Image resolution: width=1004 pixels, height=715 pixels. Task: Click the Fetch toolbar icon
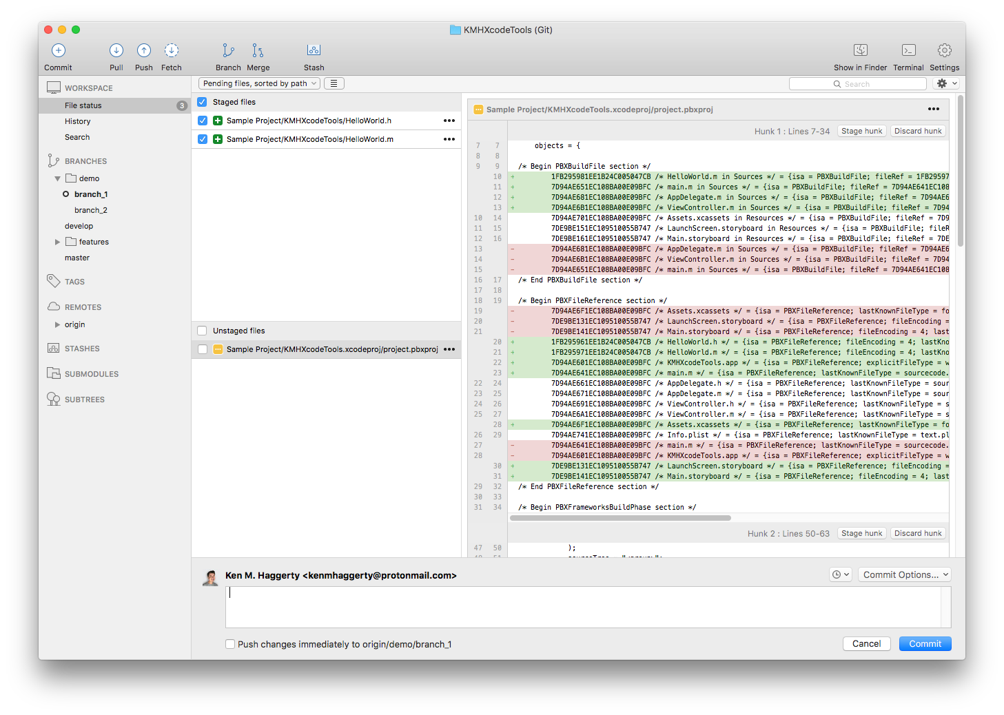click(172, 50)
